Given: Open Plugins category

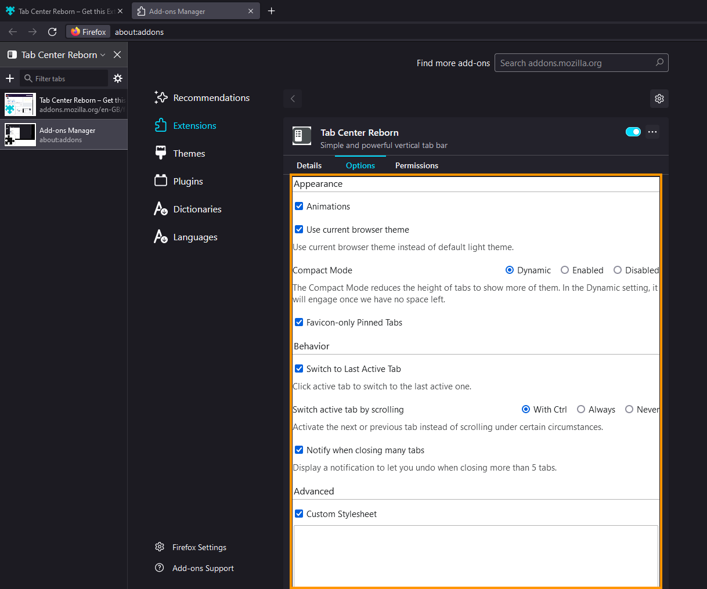Looking at the screenshot, I should 179,181.
